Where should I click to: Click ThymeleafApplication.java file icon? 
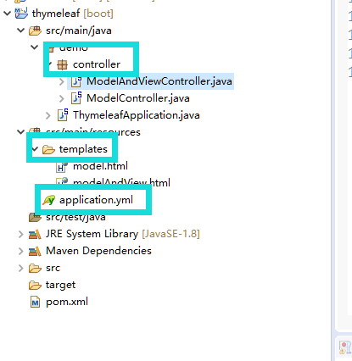63,115
